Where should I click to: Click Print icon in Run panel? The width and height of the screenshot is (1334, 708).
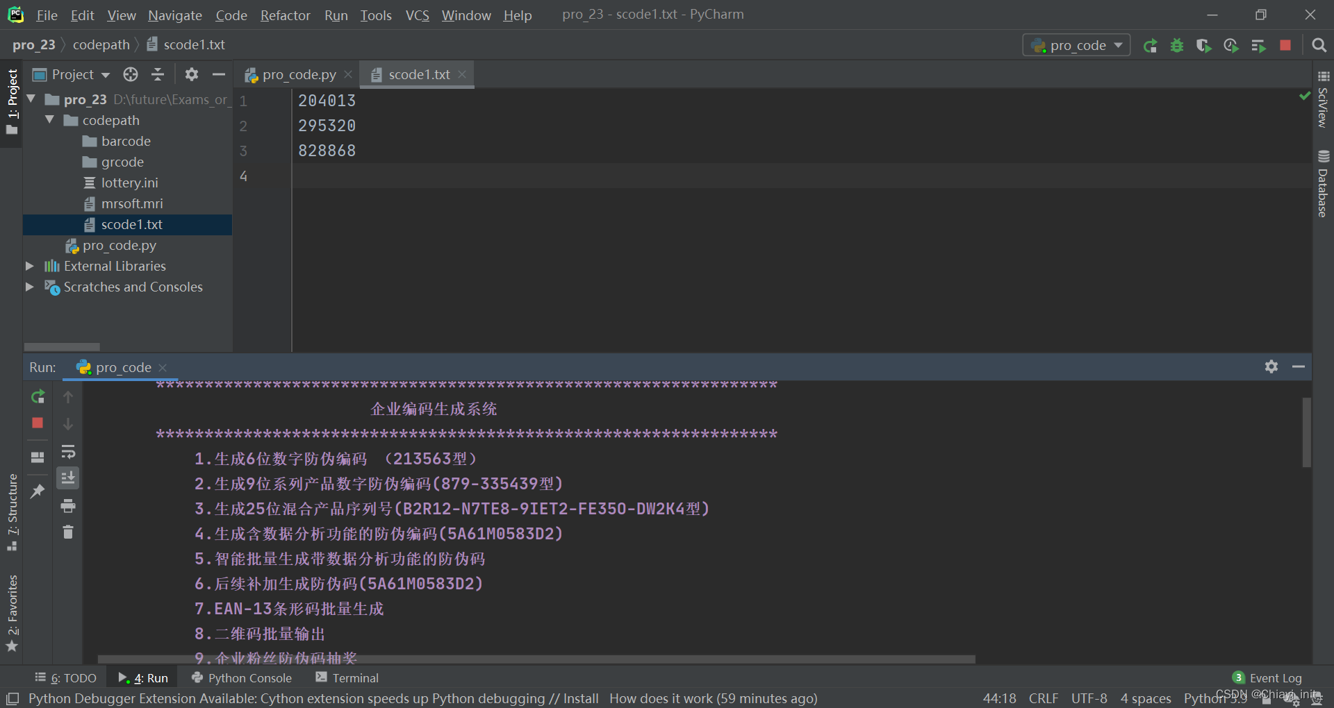[68, 506]
